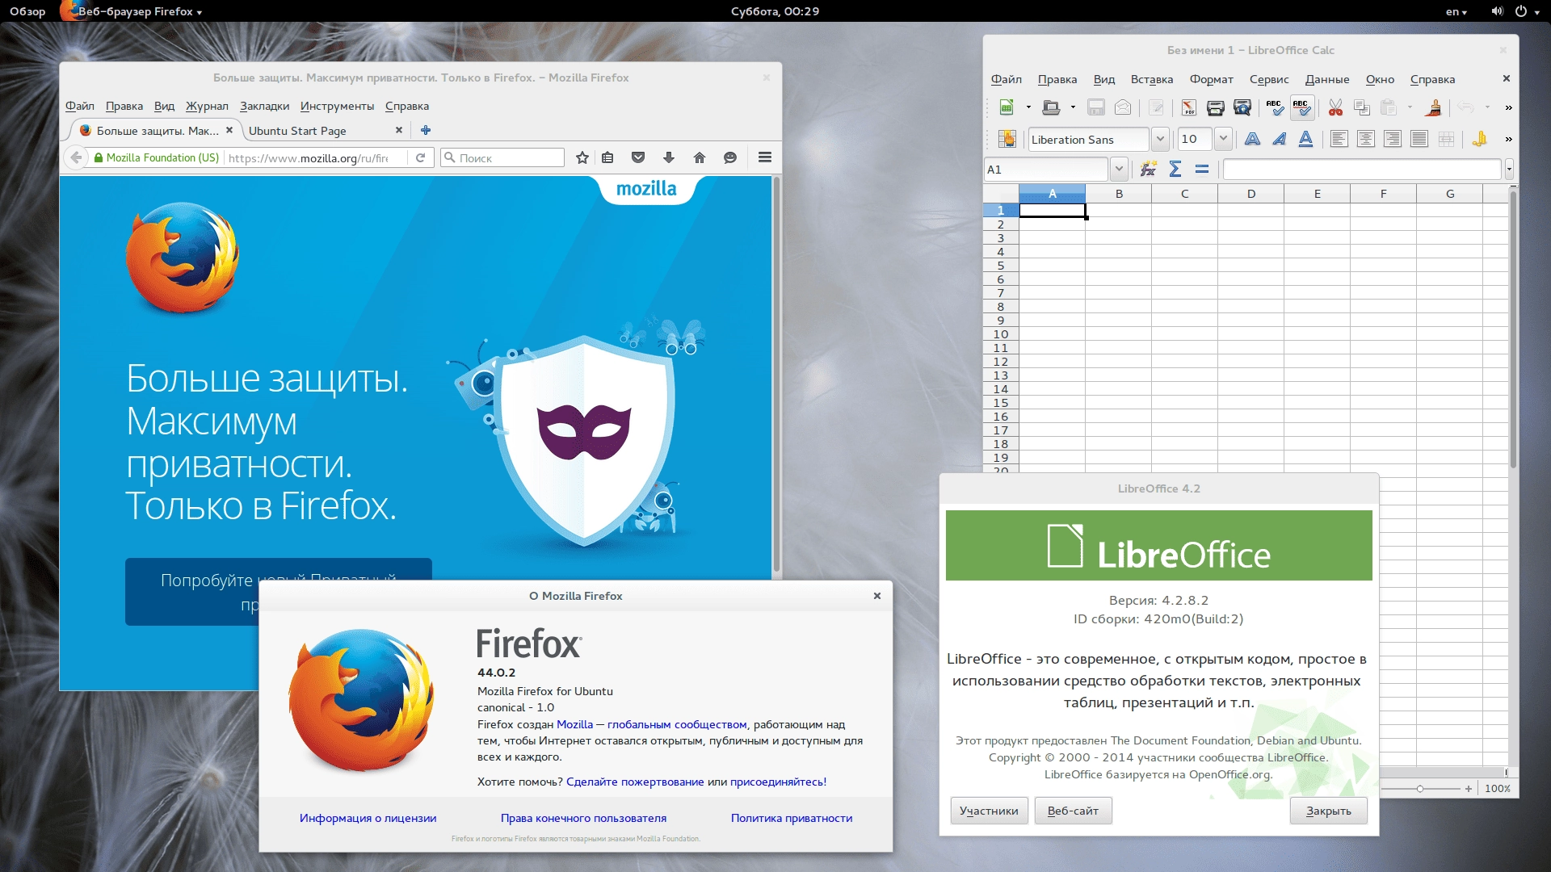Viewport: 1551px width, 872px height.
Task: Bookmark this page with Firefox star icon
Action: tap(582, 157)
